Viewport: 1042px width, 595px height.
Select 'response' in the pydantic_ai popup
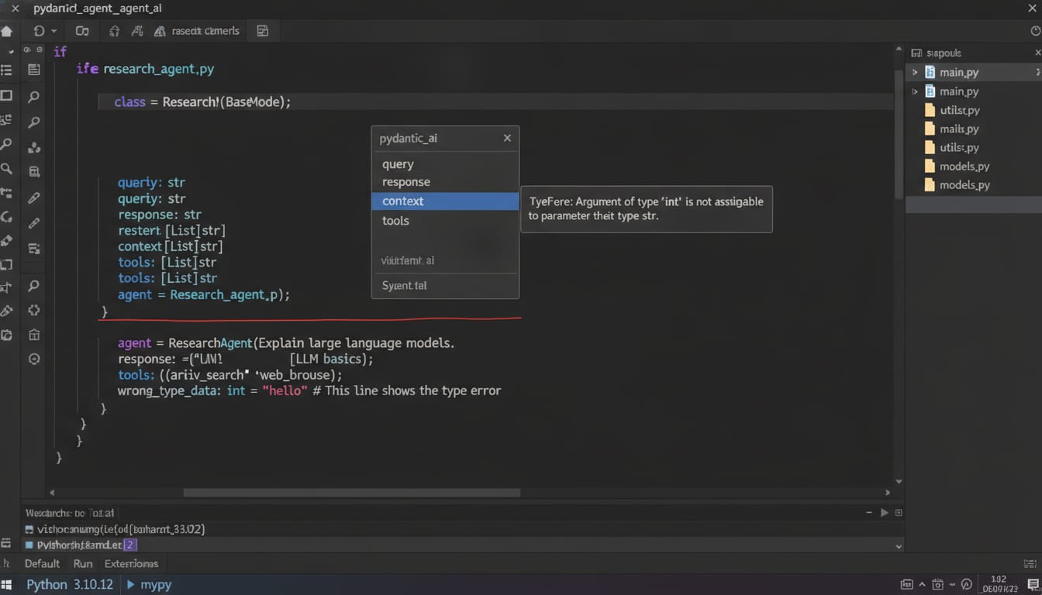445,182
